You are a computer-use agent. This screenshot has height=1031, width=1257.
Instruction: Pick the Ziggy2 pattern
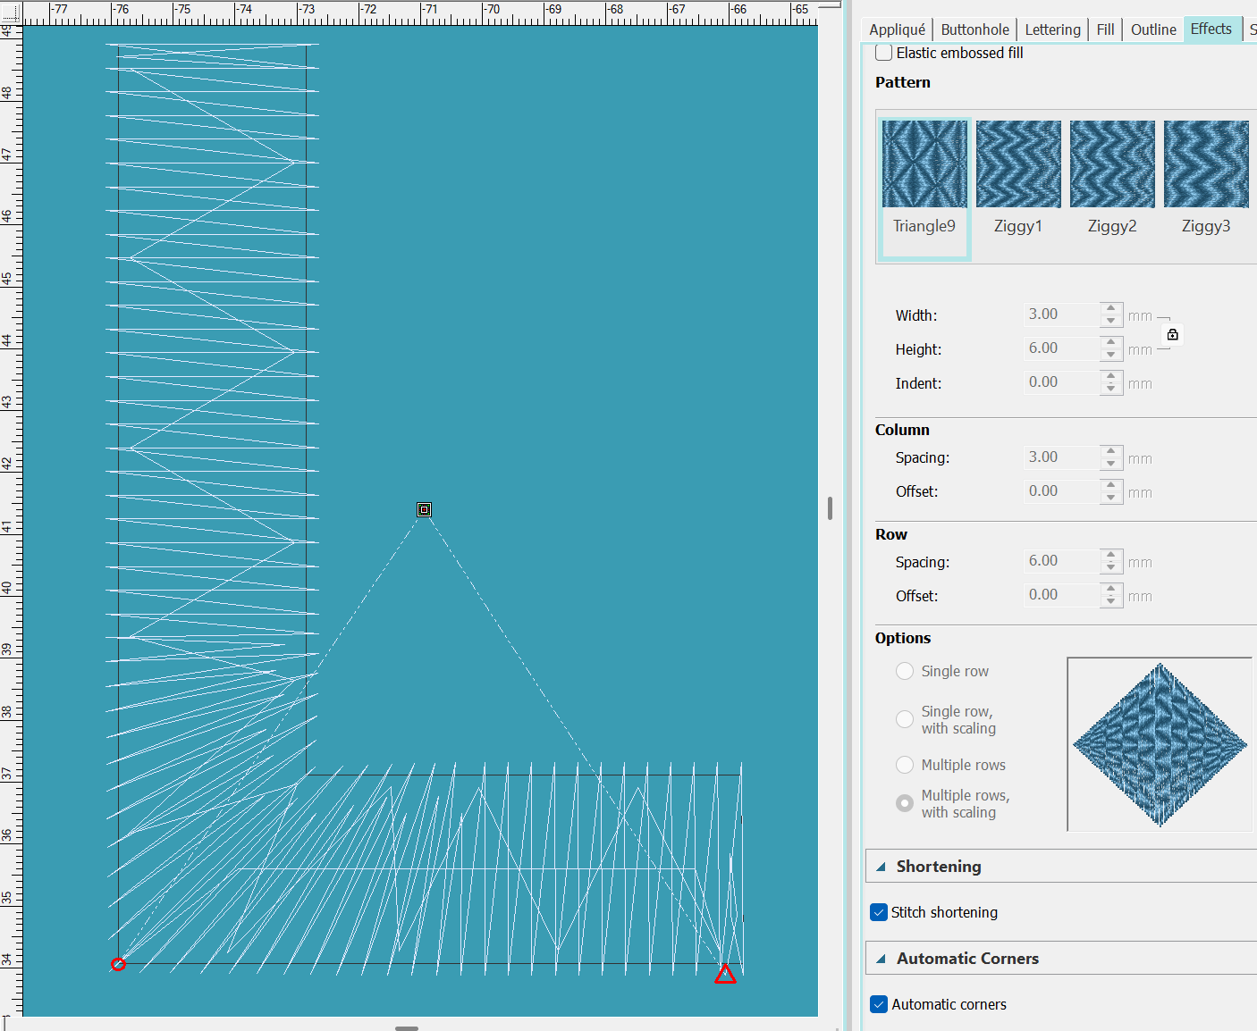[1112, 164]
